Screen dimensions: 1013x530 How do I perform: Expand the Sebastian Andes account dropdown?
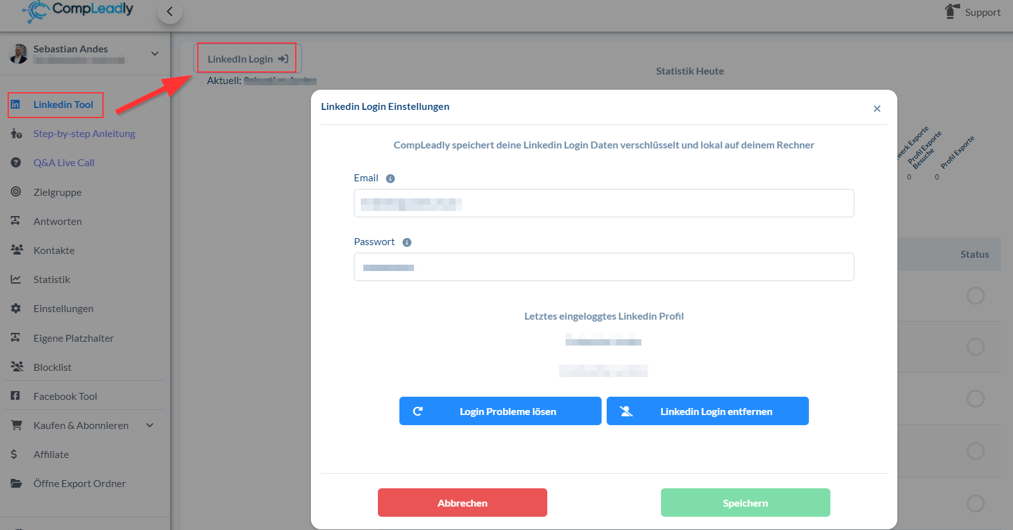point(155,54)
